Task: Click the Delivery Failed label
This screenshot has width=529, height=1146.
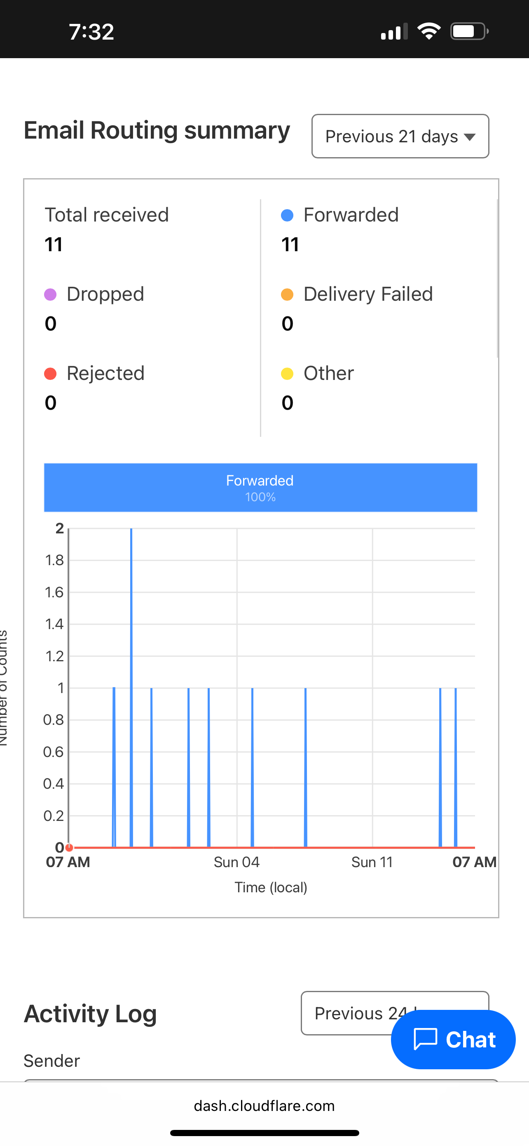Action: coord(368,295)
